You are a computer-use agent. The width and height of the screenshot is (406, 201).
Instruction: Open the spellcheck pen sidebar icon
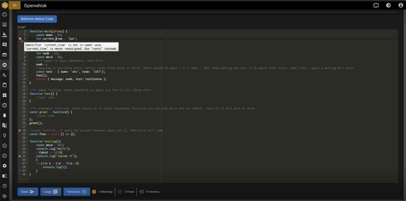click(5, 75)
